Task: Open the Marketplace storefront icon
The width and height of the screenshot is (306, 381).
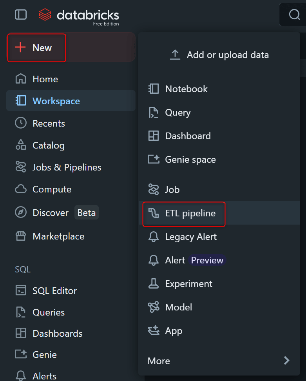Action: tap(20, 236)
